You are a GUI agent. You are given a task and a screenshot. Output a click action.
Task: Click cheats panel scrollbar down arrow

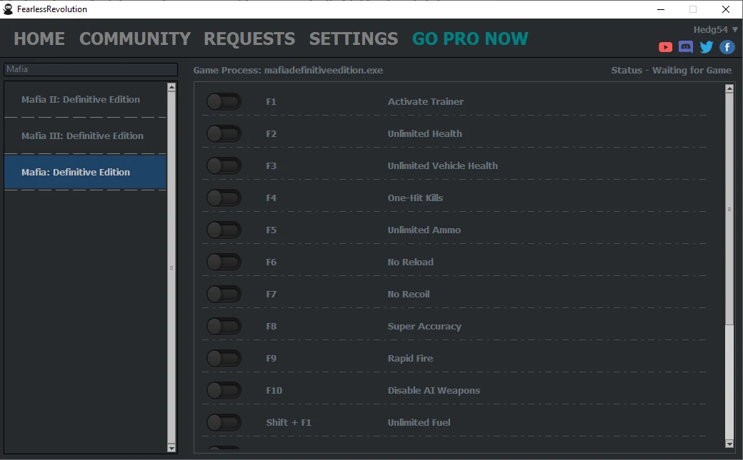[729, 444]
